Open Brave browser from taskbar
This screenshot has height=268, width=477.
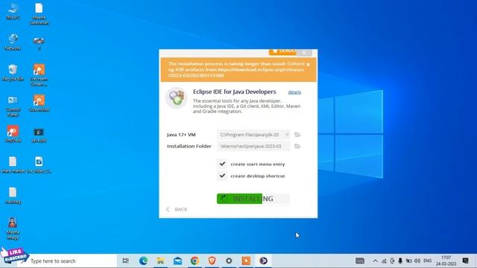point(212,261)
